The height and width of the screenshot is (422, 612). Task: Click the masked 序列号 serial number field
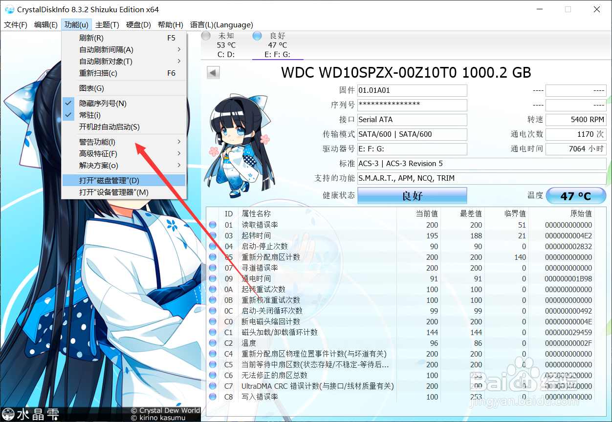pyautogui.click(x=412, y=105)
